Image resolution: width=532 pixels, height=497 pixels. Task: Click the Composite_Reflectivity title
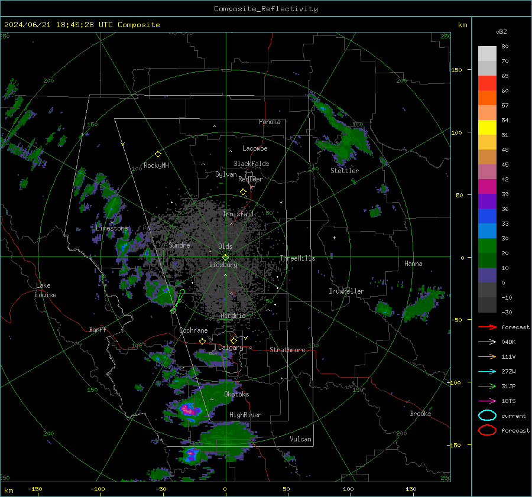pyautogui.click(x=266, y=9)
